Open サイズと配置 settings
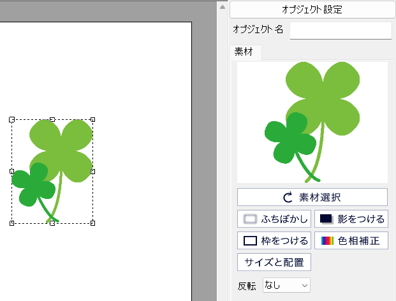The height and width of the screenshot is (301, 396). coord(274,262)
